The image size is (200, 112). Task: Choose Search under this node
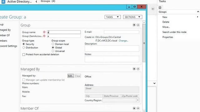coord(174,32)
